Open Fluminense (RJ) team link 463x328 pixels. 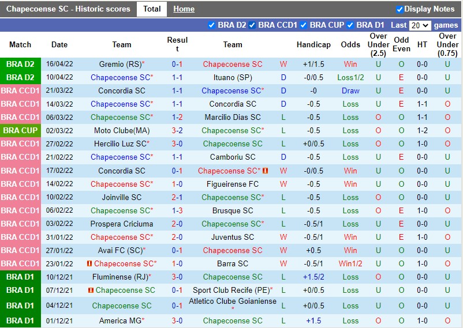coord(121,277)
